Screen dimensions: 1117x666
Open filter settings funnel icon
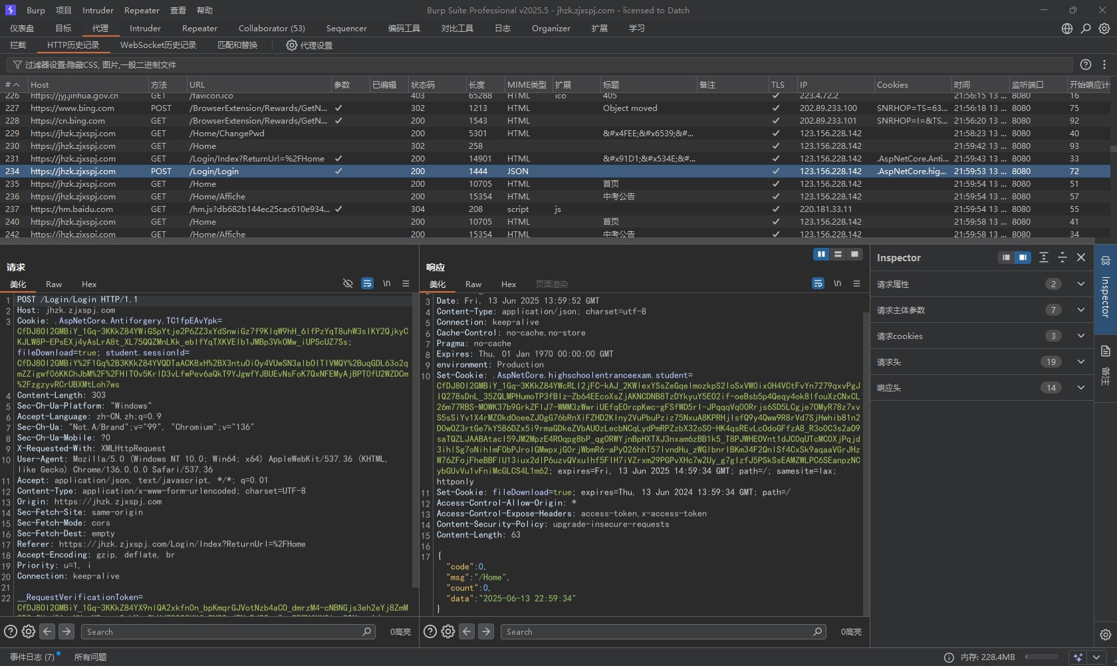(17, 64)
